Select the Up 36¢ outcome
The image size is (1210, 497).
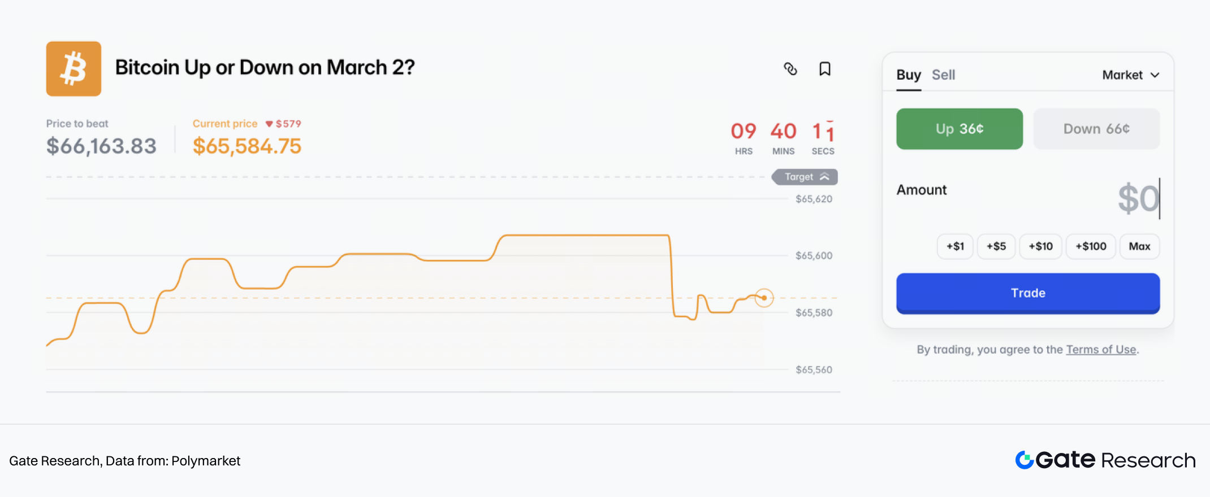(x=959, y=129)
